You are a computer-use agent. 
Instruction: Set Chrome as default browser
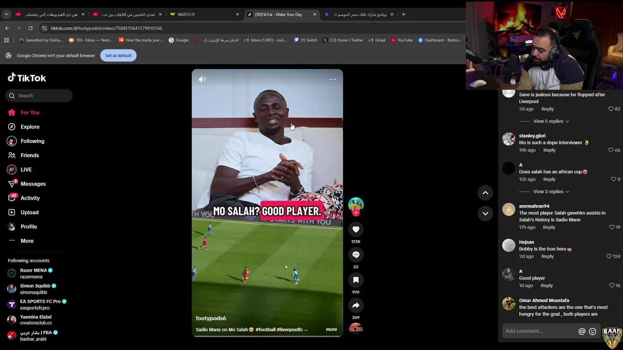coord(118,55)
